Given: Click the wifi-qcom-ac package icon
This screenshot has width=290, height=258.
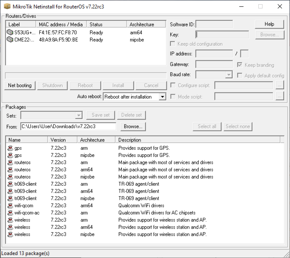Looking at the screenshot, I should pos(10,213).
